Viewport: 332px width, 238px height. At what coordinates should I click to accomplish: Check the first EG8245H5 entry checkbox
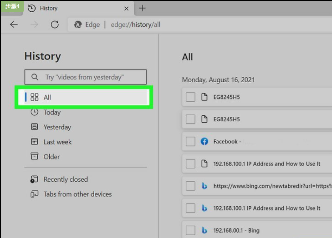pos(190,97)
